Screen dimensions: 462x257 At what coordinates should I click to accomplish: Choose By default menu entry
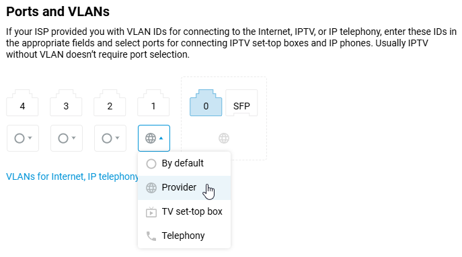pyautogui.click(x=184, y=164)
